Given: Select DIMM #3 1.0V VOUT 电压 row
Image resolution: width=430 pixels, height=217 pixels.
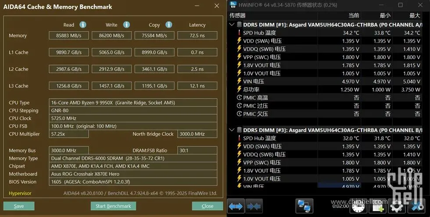Looking at the screenshot, I should [325, 179].
